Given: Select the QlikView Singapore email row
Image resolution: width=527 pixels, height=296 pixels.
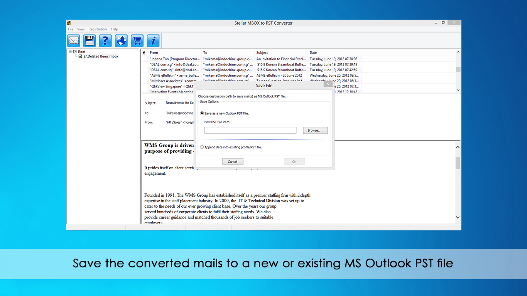Looking at the screenshot, I should point(251,86).
